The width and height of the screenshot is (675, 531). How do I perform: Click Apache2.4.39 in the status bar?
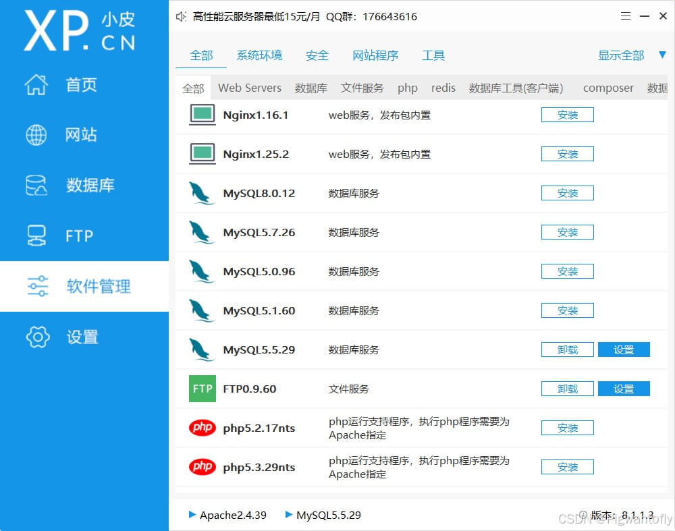click(233, 515)
